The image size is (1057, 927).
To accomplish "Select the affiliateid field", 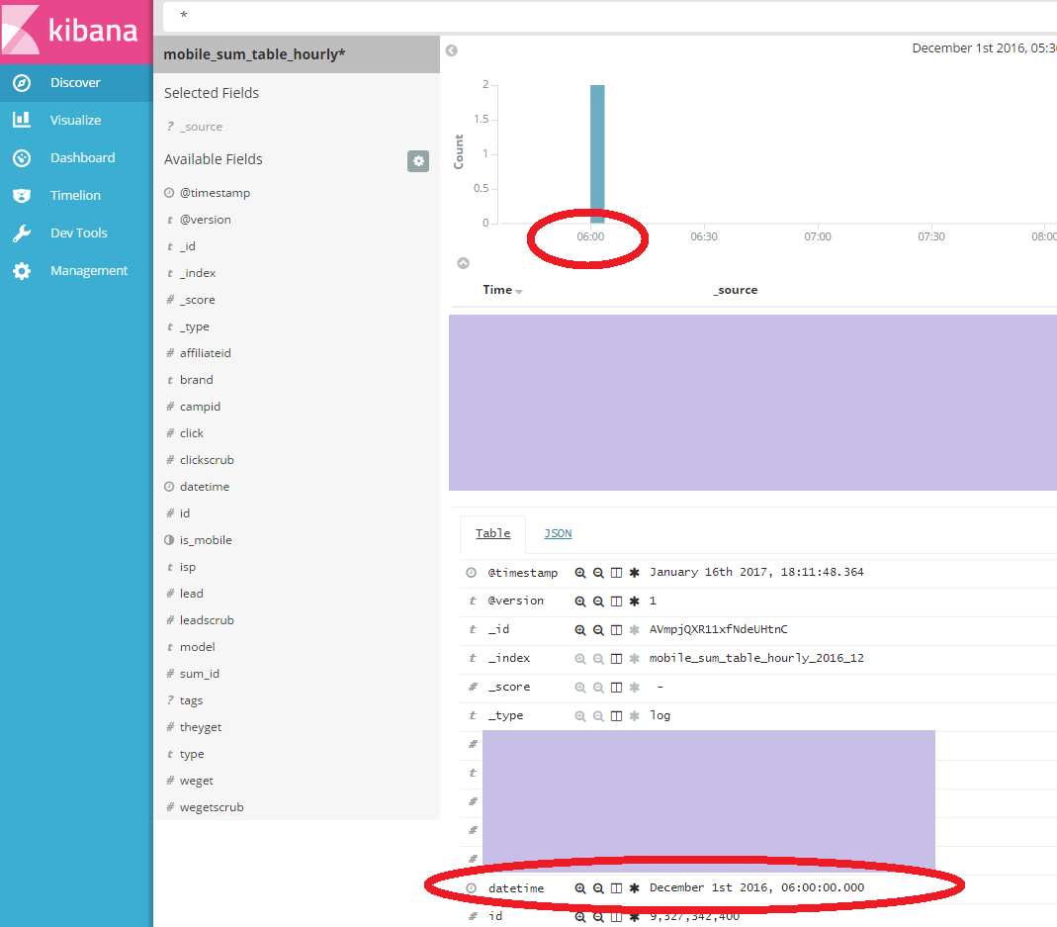I will pos(206,353).
